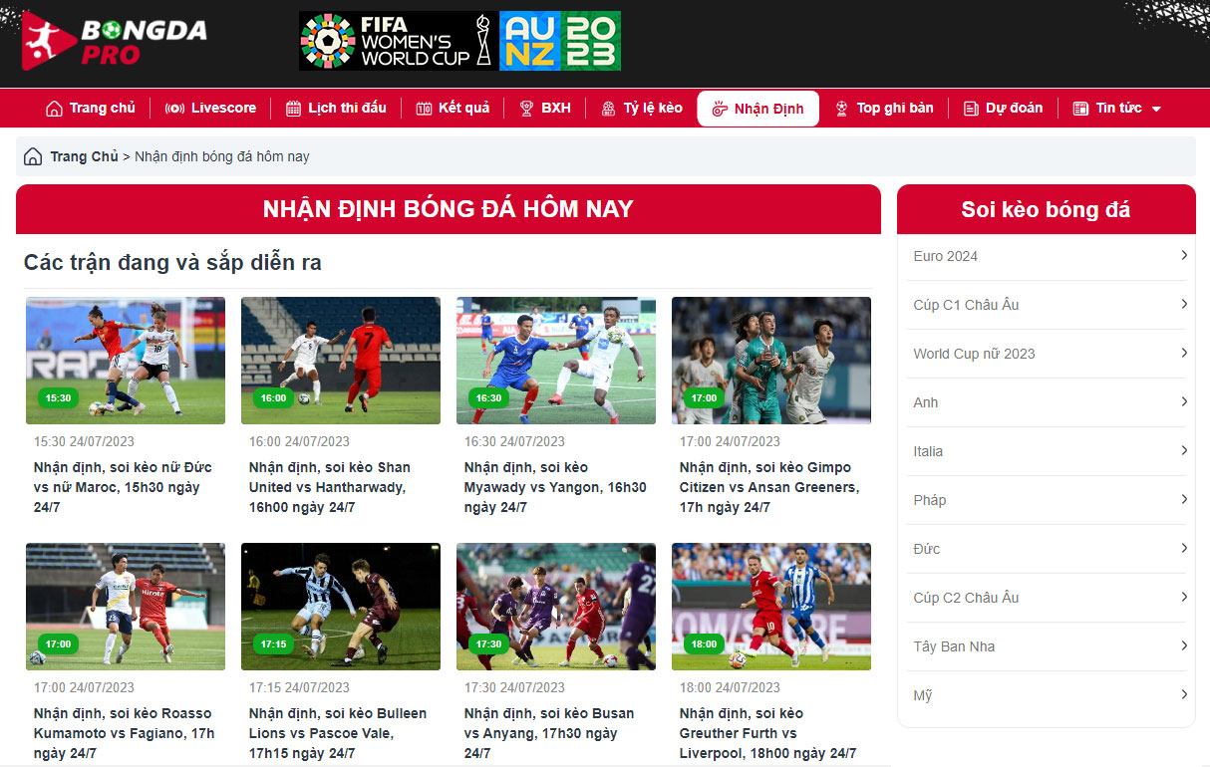Image resolution: width=1210 pixels, height=767 pixels.
Task: Click the Bongda Pro logo
Action: [x=114, y=41]
